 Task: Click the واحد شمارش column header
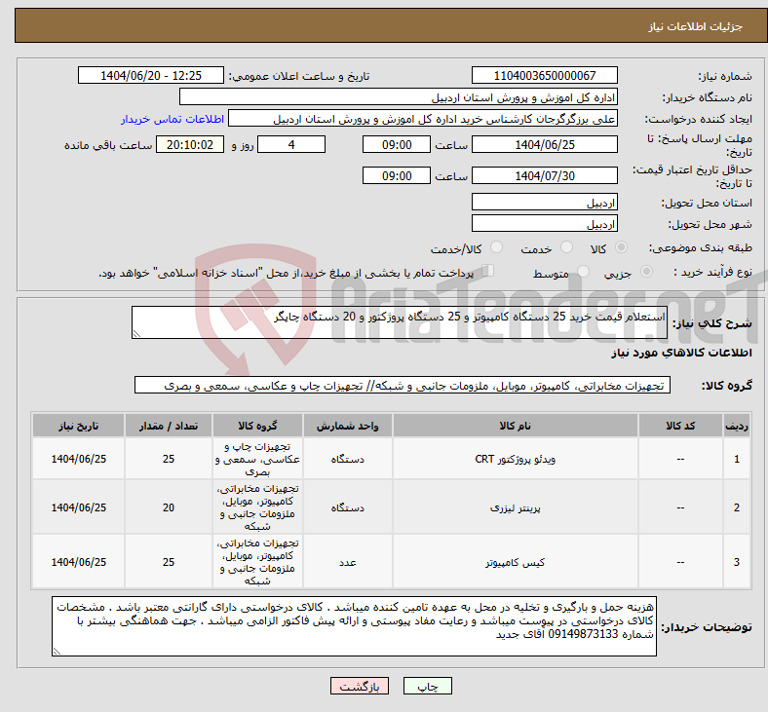(347, 426)
